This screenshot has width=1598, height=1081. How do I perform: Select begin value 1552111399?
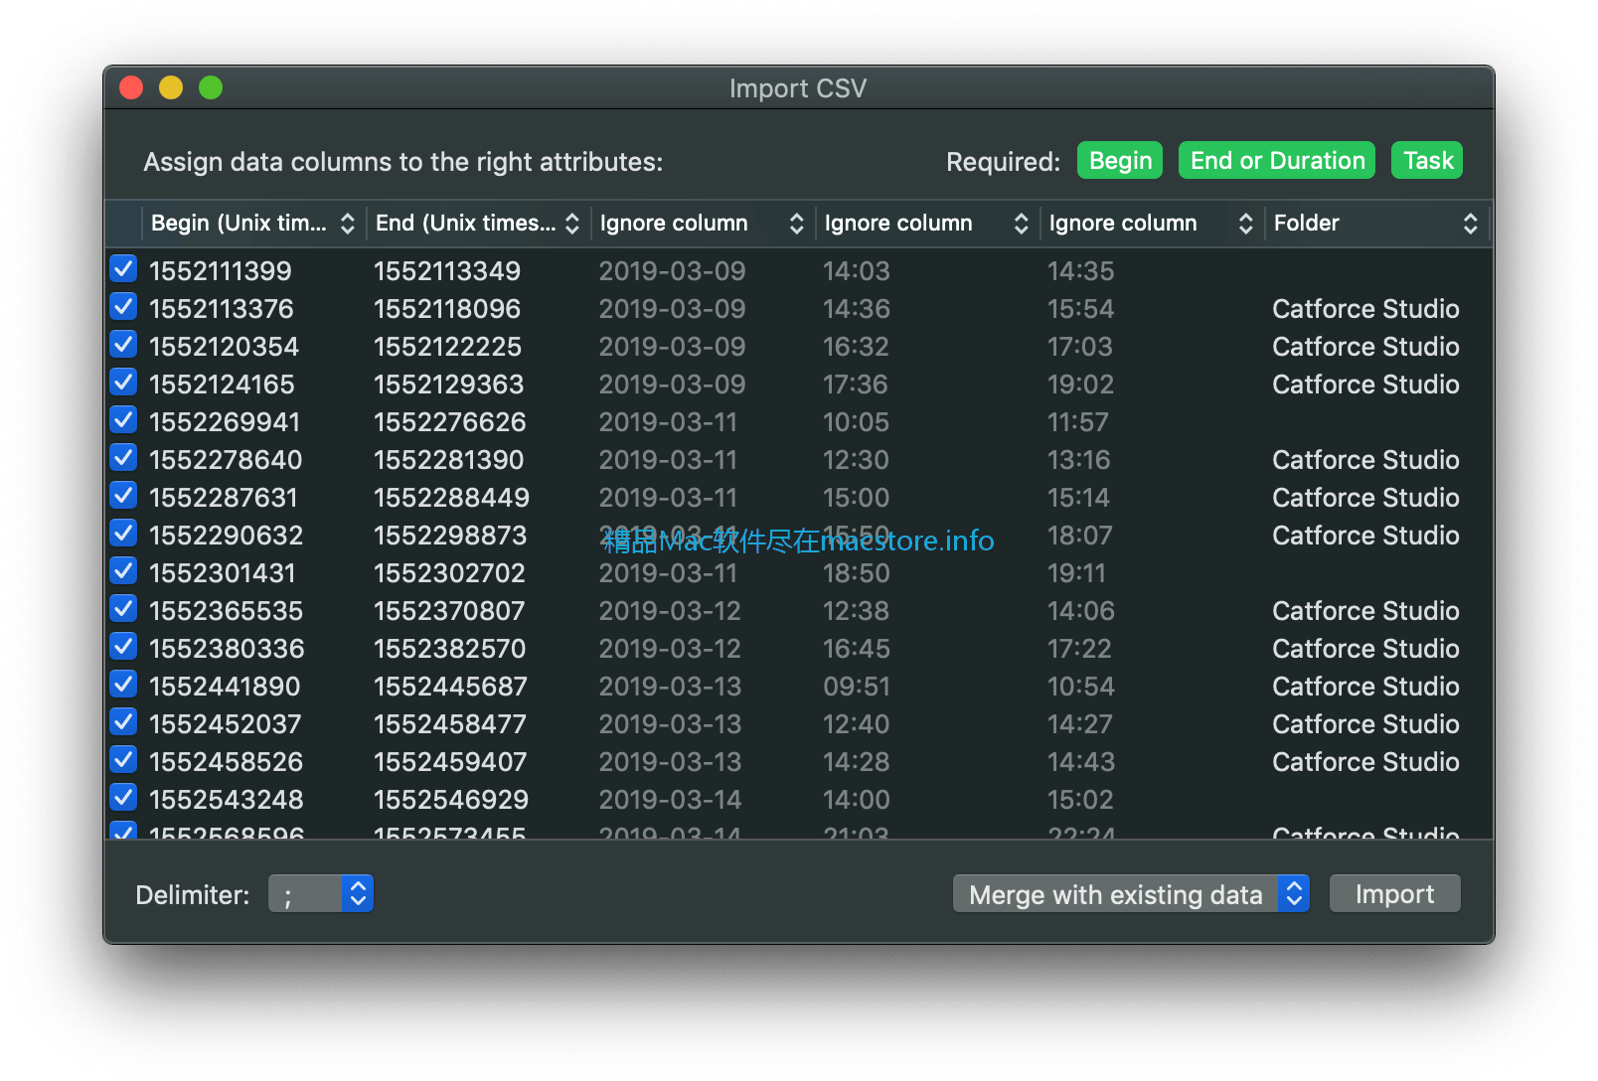(221, 271)
